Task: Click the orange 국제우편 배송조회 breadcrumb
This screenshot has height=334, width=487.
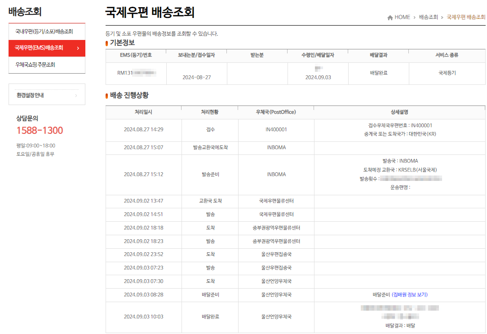Action: pos(466,18)
